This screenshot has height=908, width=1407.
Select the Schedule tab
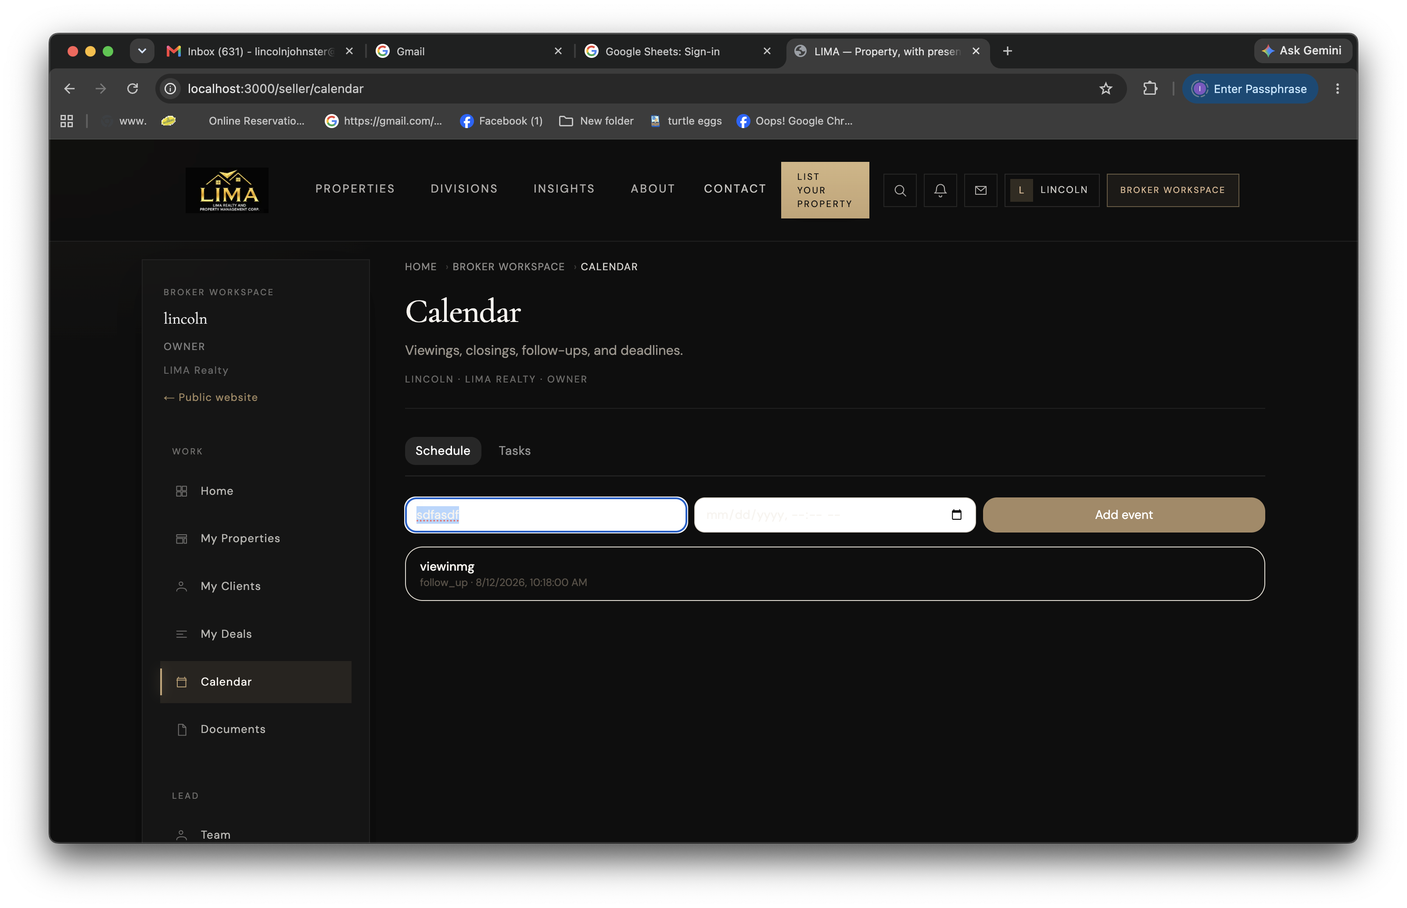(442, 450)
